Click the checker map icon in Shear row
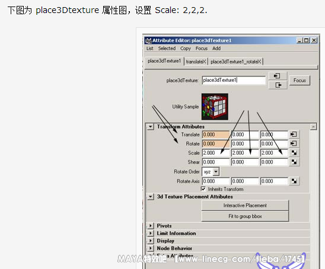 (x=294, y=162)
